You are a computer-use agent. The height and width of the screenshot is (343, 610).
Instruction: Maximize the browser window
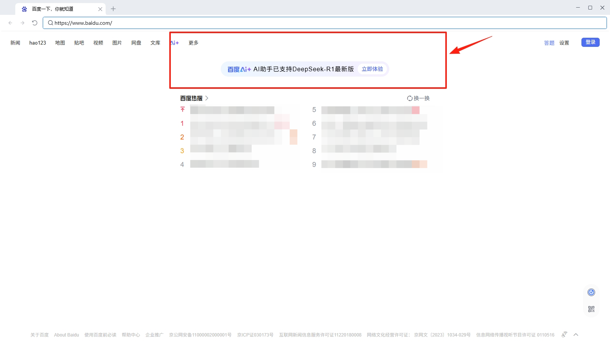(590, 8)
